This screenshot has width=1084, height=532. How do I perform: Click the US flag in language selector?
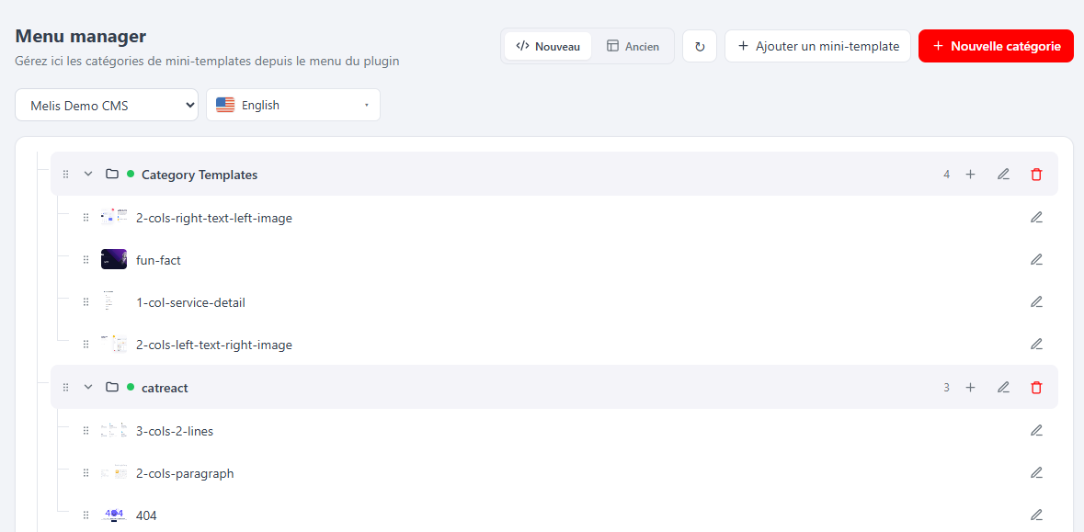pos(225,105)
